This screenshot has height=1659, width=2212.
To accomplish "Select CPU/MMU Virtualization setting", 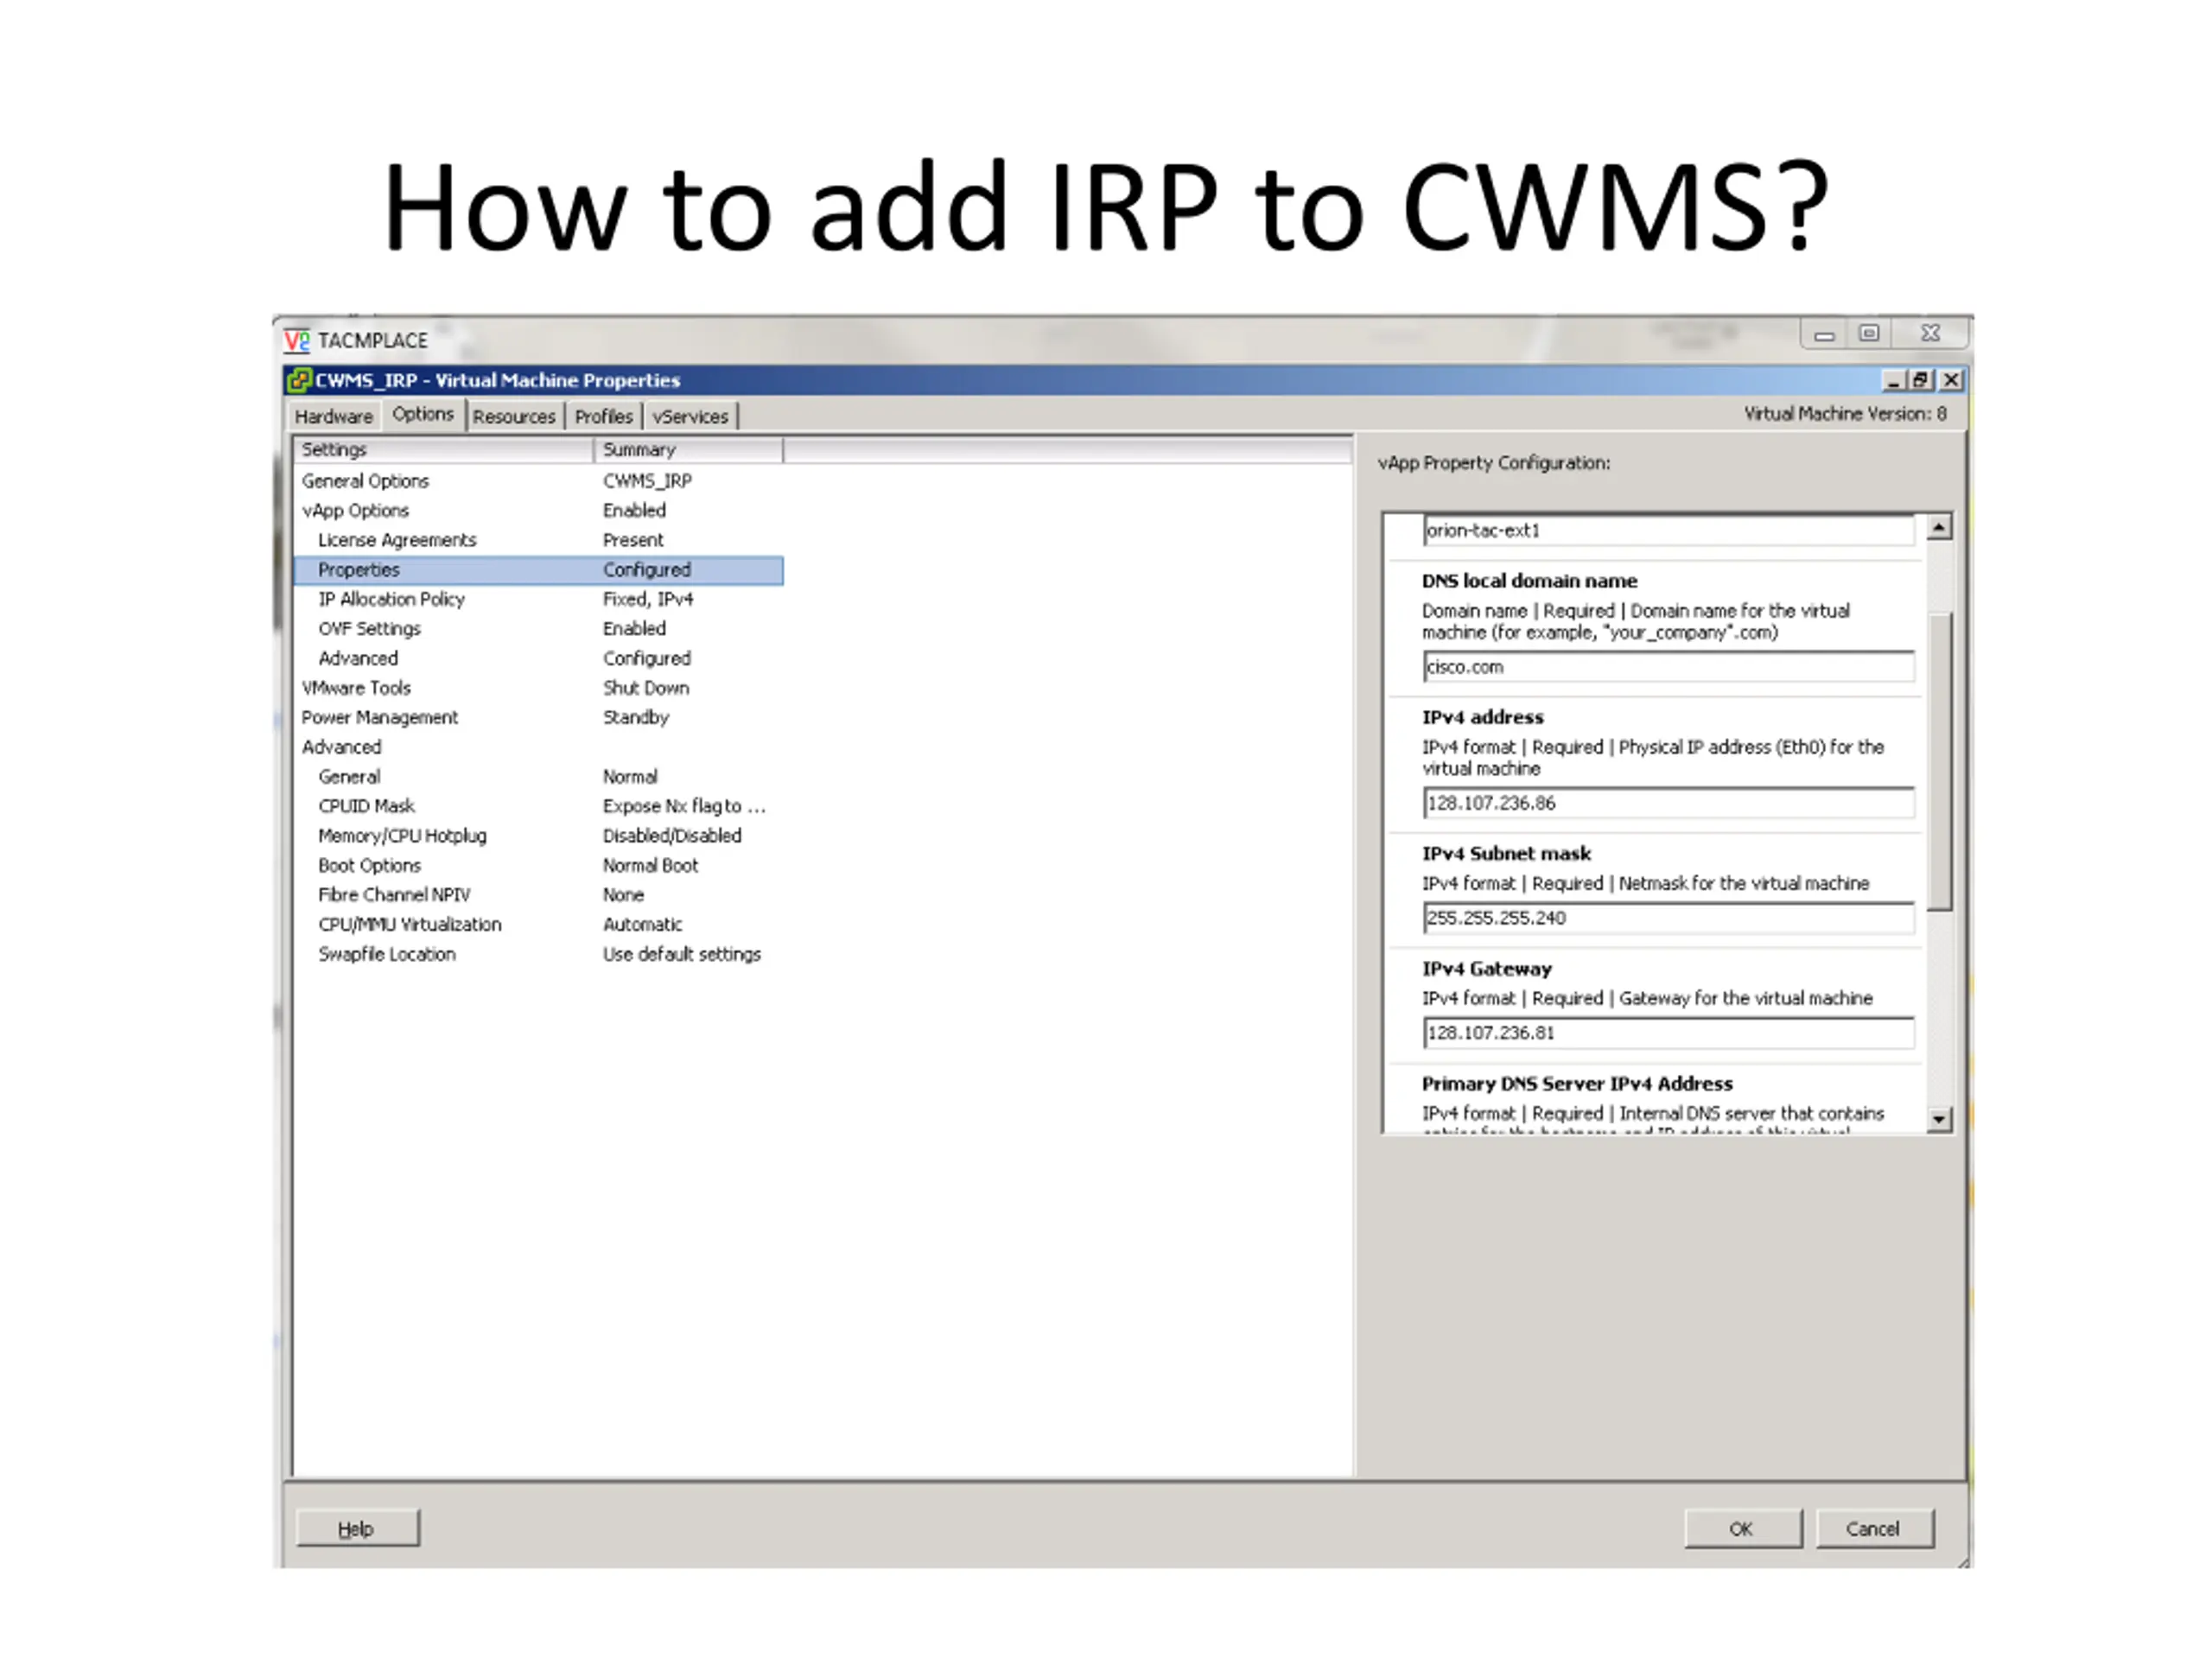I will pyautogui.click(x=410, y=924).
